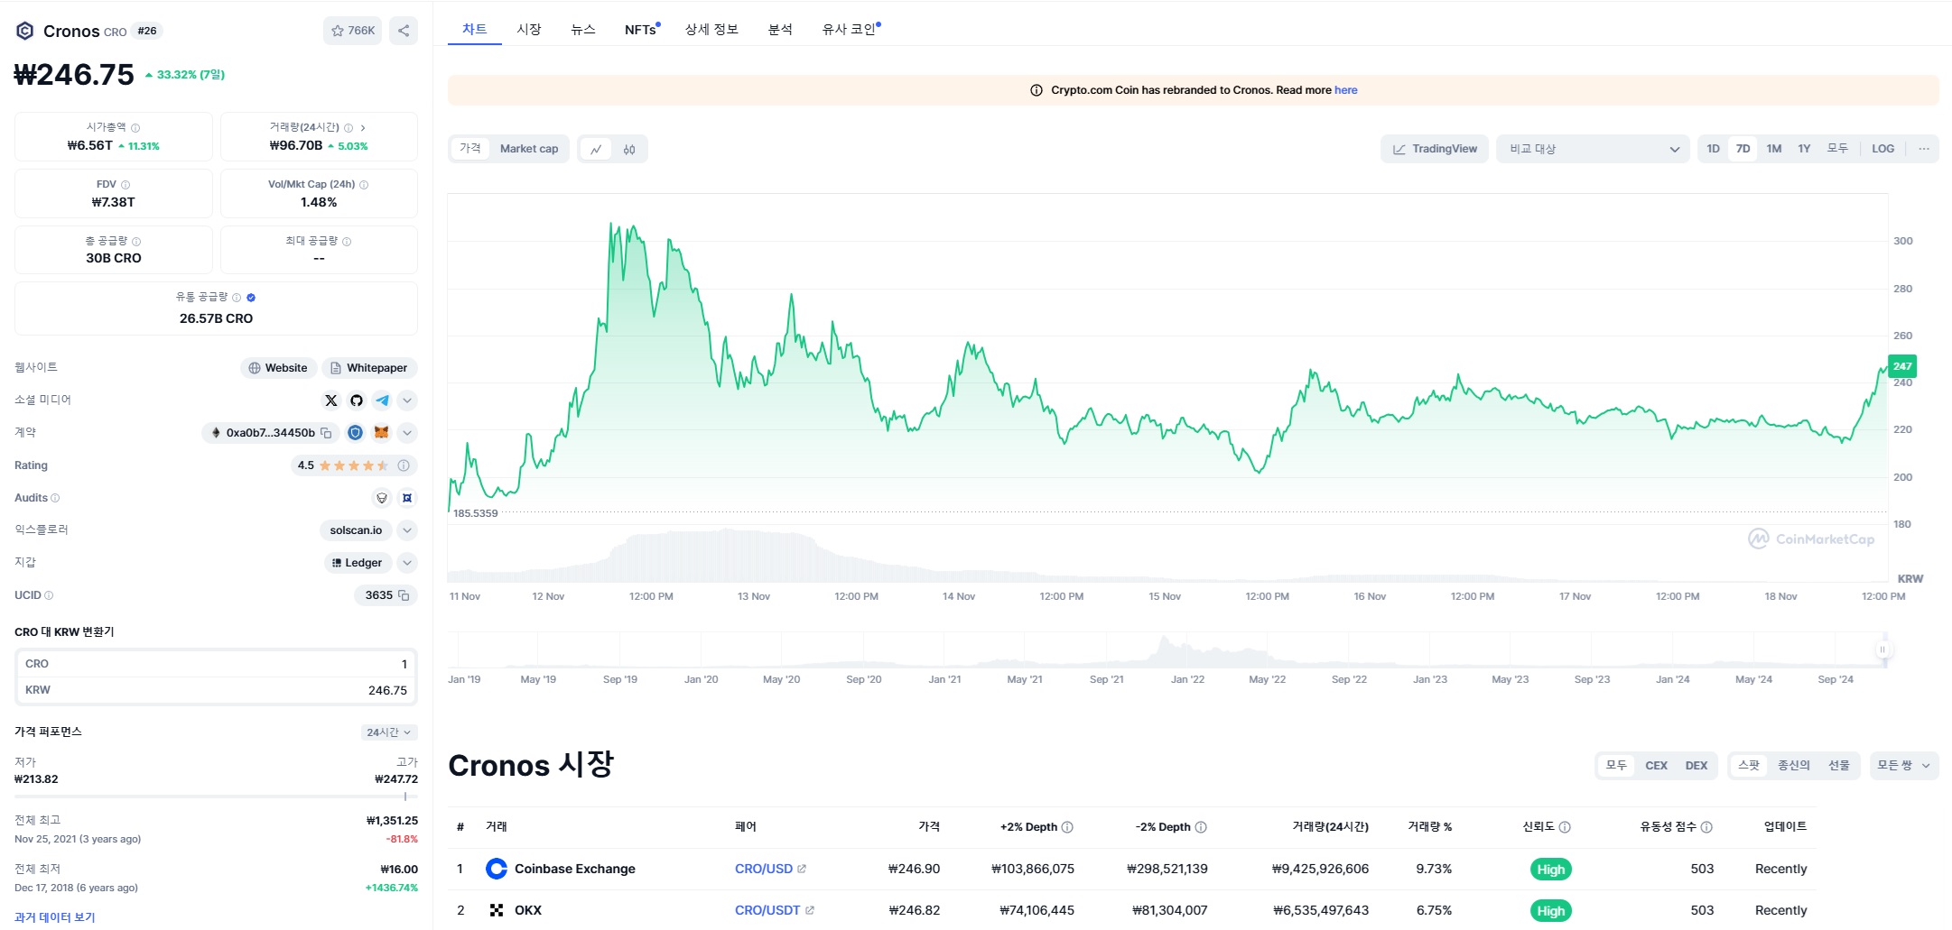This screenshot has width=1952, height=930.
Task: Click the liquidity score info icon
Action: click(1706, 827)
